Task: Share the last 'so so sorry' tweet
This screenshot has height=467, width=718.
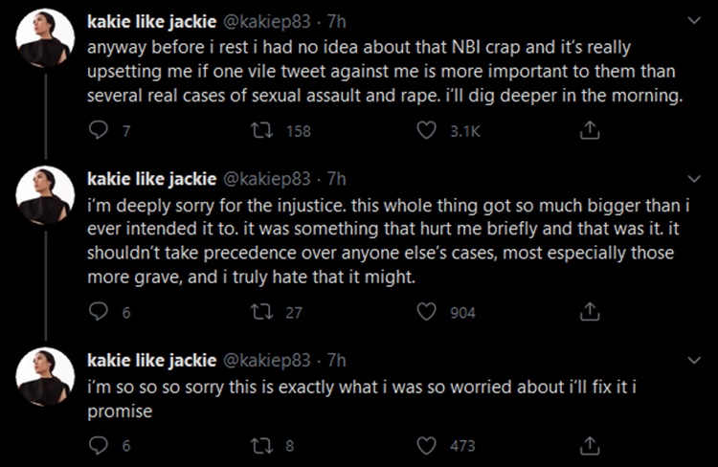Action: (x=590, y=445)
